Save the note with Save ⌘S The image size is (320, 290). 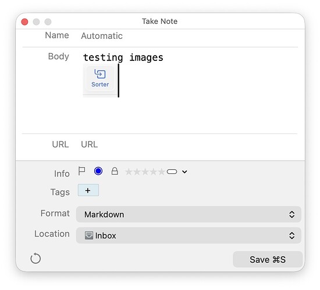[268, 259]
